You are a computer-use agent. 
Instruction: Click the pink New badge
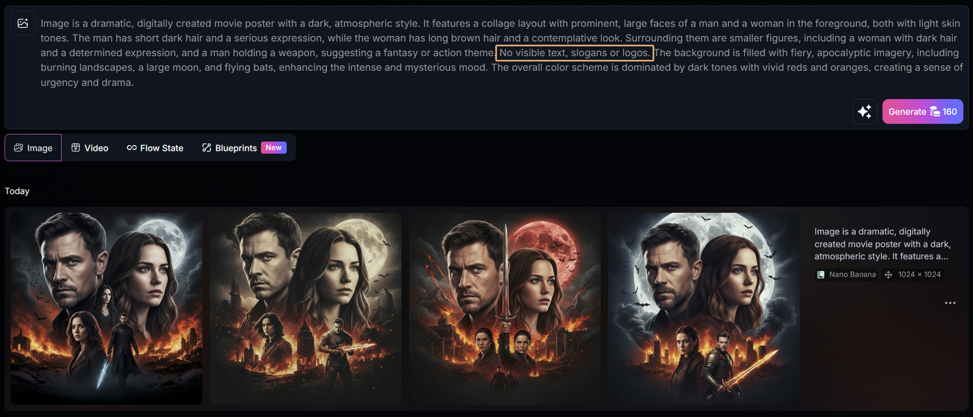pyautogui.click(x=273, y=147)
